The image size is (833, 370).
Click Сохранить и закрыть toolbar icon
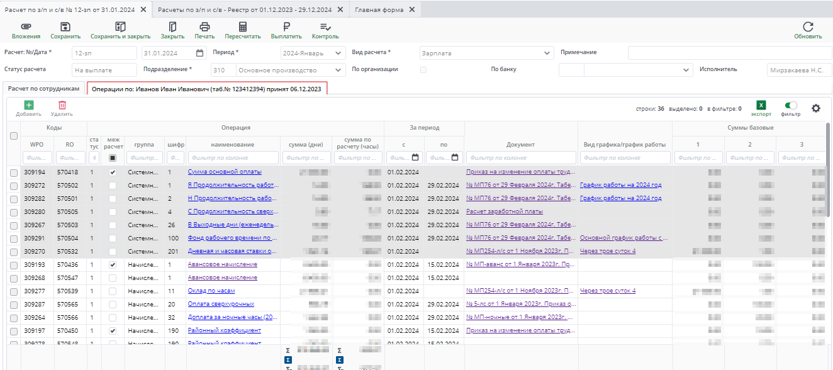click(x=120, y=27)
